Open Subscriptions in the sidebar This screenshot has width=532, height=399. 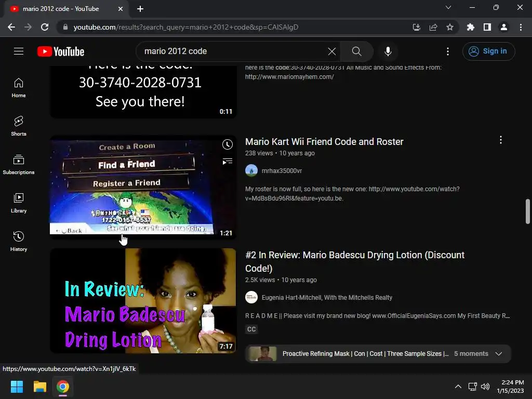pos(19,165)
